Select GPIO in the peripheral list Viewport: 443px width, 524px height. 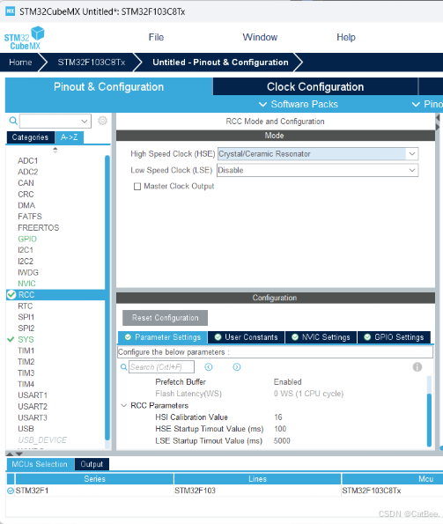tap(27, 239)
